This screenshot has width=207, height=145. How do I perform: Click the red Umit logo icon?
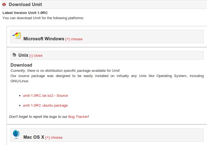coord(4,4)
